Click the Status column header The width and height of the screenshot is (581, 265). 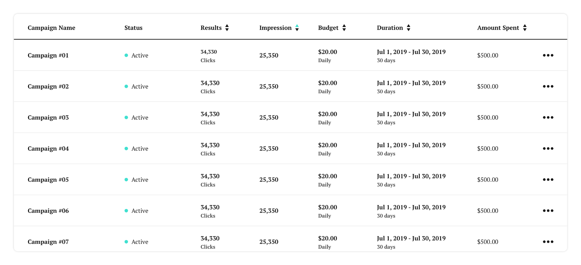click(x=133, y=28)
